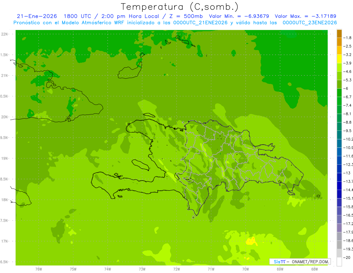Click the -3.9 legend value
Viewport: 353px width, 273px height.
tap(347, 63)
